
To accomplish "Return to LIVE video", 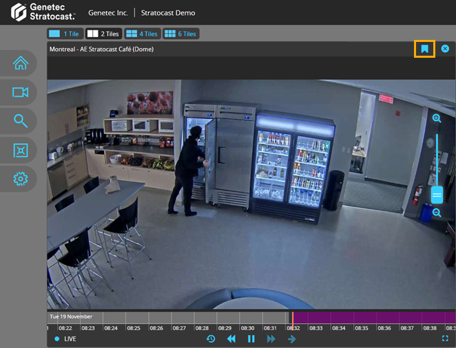I will click(x=65, y=338).
